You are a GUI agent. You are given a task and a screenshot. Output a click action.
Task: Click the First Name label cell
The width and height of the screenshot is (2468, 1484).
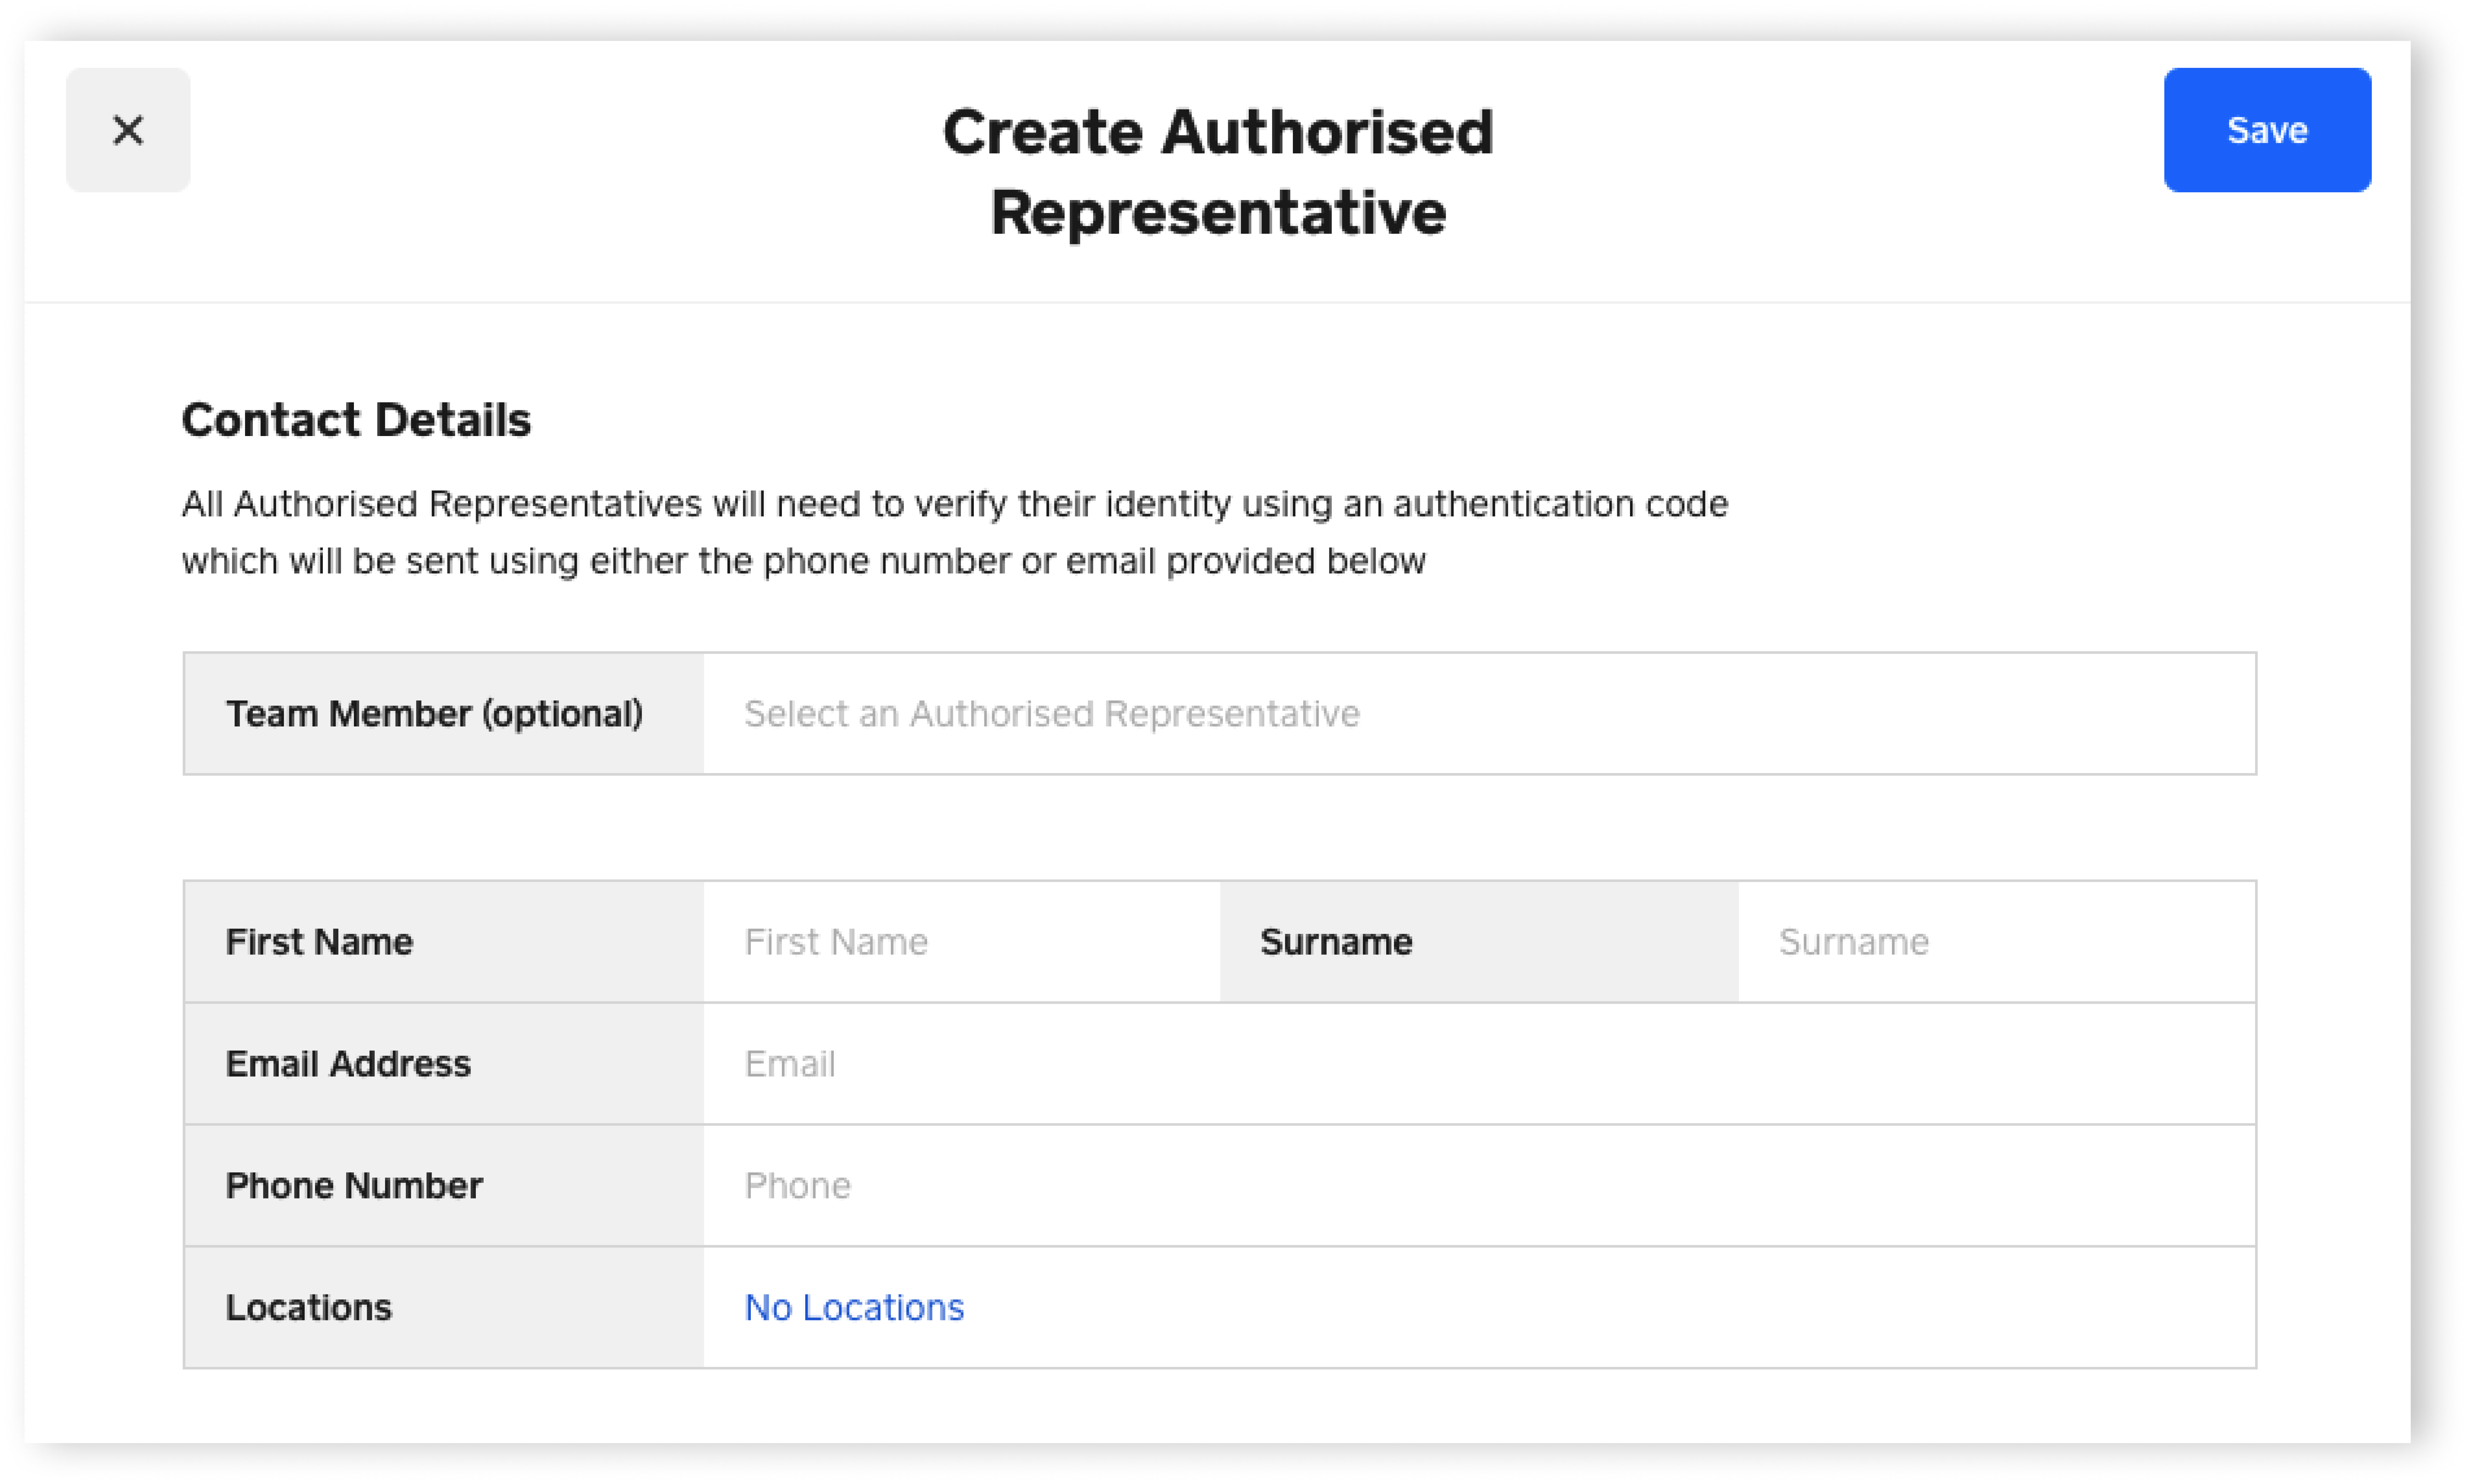[319, 942]
